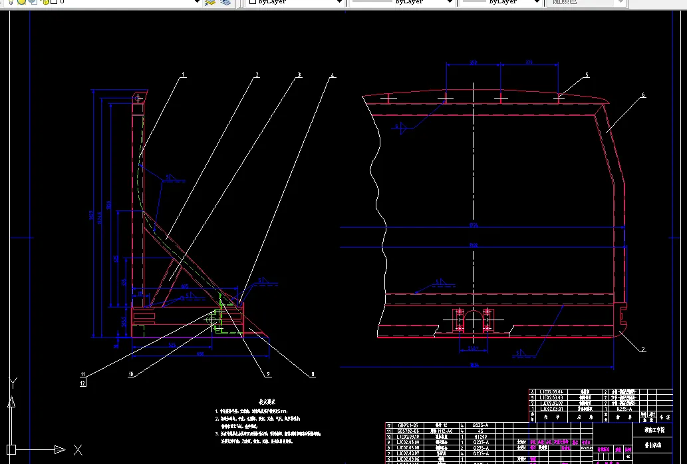The height and width of the screenshot is (464, 687).
Task: Click parts list cell LJC02.03.10
Action: [x=408, y=437]
